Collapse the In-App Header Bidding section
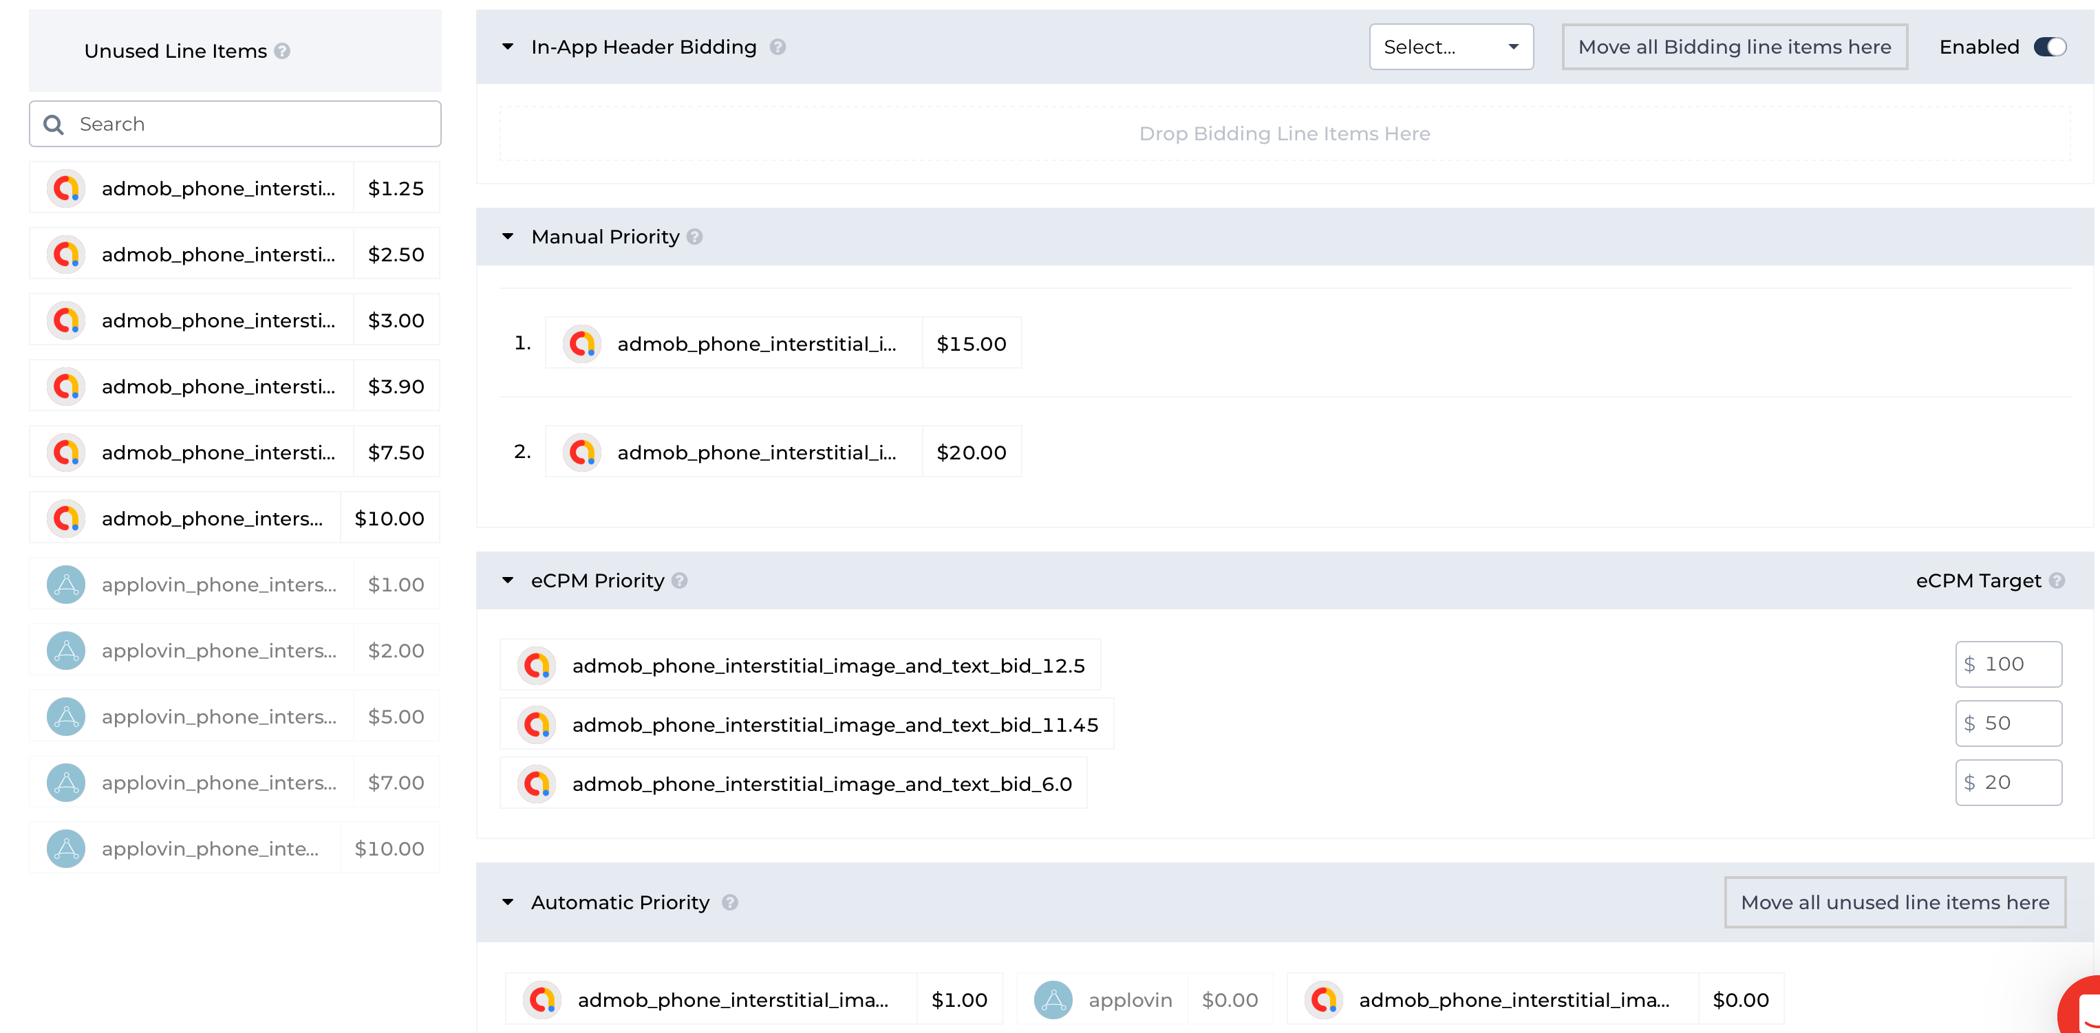2100x1033 pixels. (x=508, y=47)
